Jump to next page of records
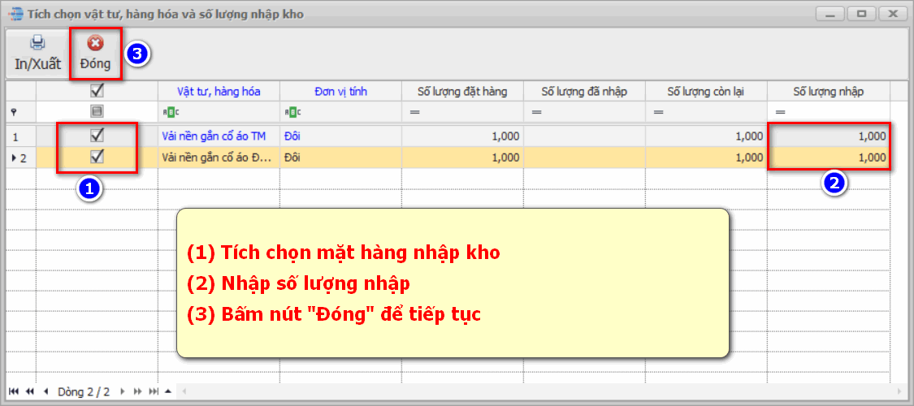914x406 pixels. point(137,391)
